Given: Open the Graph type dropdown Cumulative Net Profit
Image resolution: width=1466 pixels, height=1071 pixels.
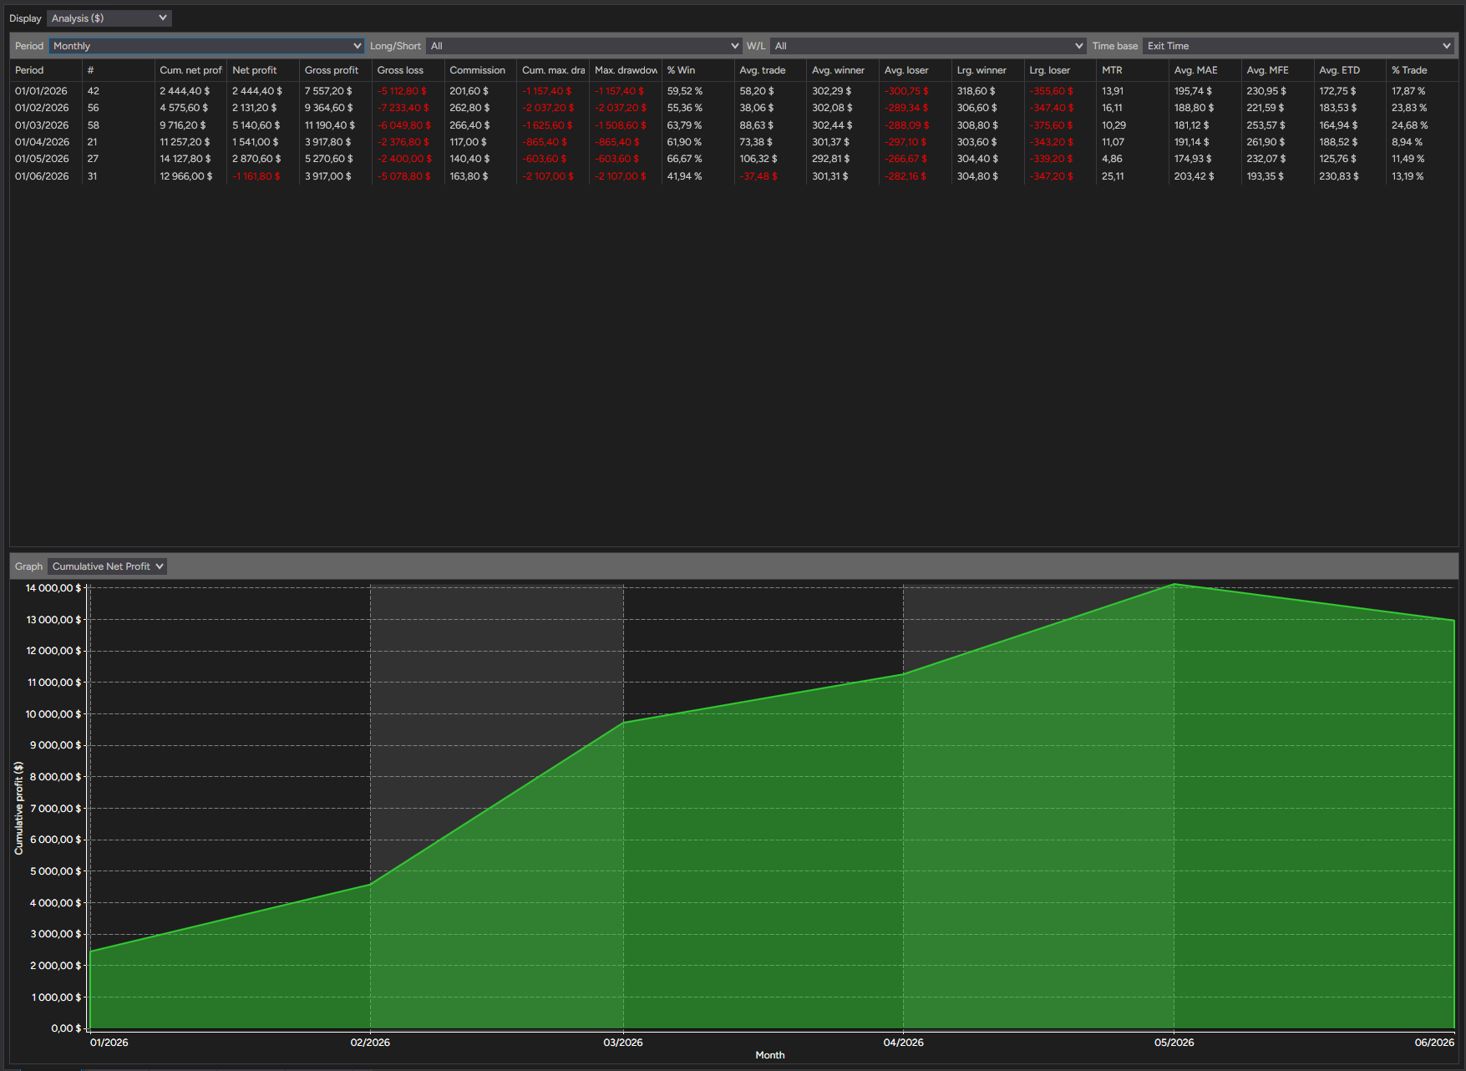Looking at the screenshot, I should (107, 566).
